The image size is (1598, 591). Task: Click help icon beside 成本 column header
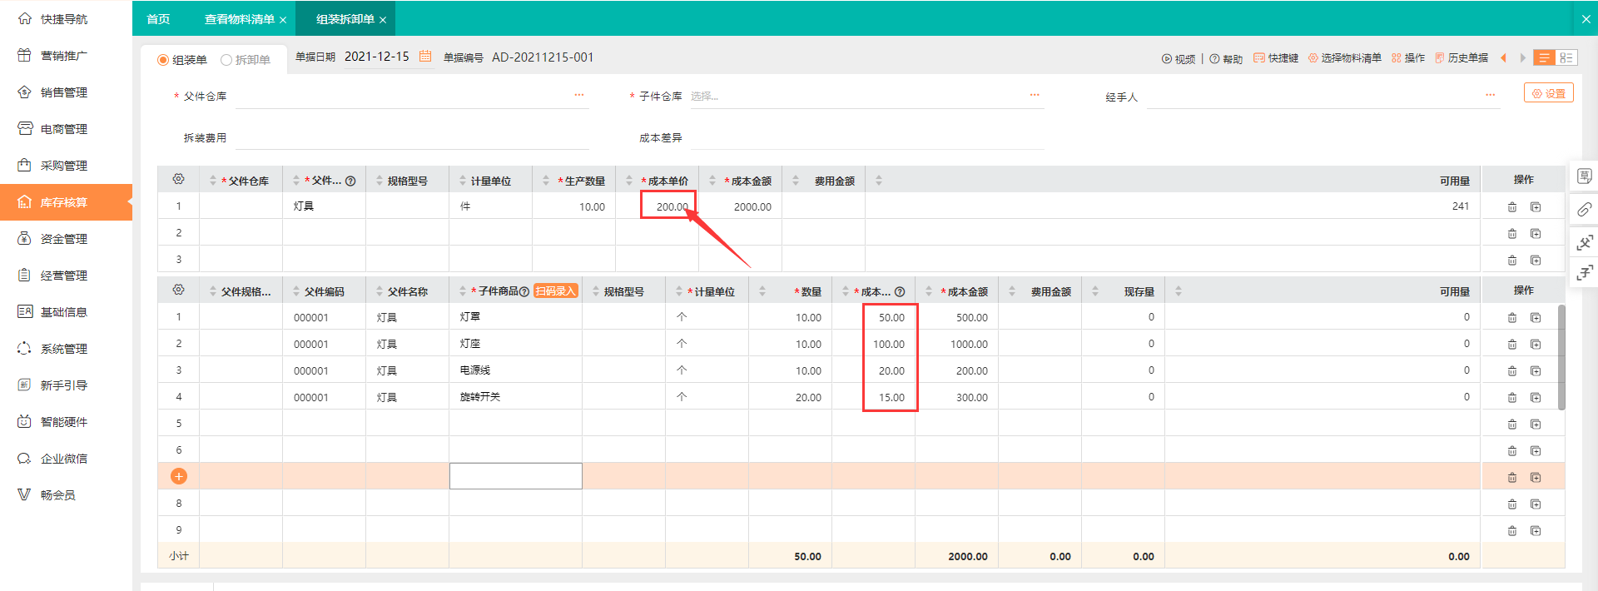click(x=900, y=292)
